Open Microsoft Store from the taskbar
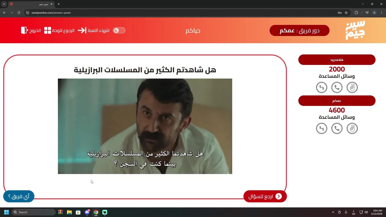Image resolution: width=386 pixels, height=217 pixels. pos(78,212)
